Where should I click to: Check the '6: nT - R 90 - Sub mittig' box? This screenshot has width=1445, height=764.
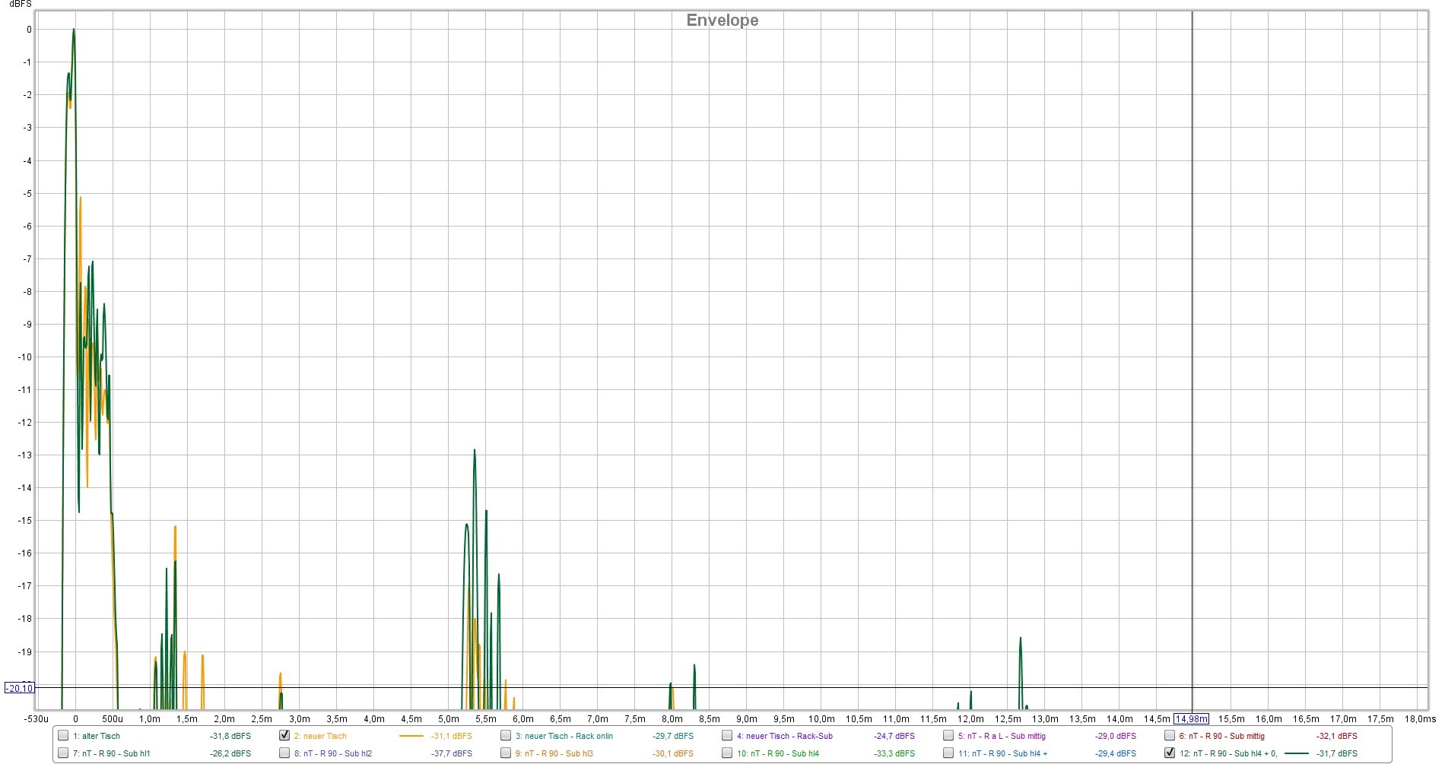(1170, 736)
